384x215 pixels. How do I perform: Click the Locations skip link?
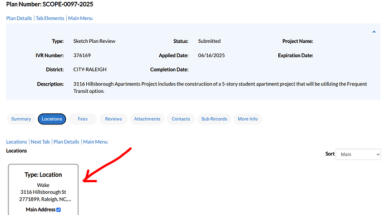click(16, 142)
